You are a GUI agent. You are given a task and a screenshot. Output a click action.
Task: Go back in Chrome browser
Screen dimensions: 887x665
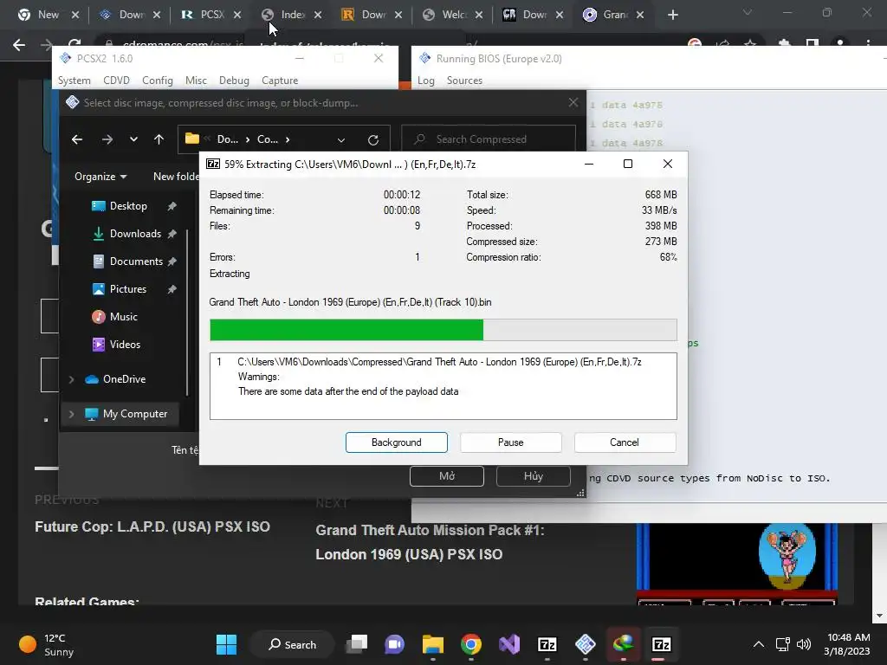(19, 45)
